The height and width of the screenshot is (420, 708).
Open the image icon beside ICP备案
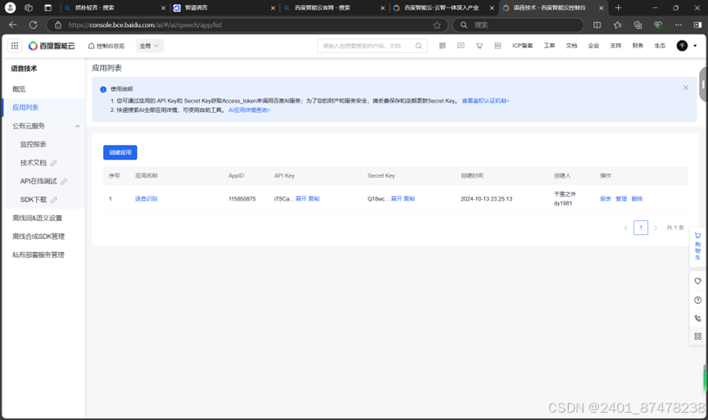coord(497,46)
